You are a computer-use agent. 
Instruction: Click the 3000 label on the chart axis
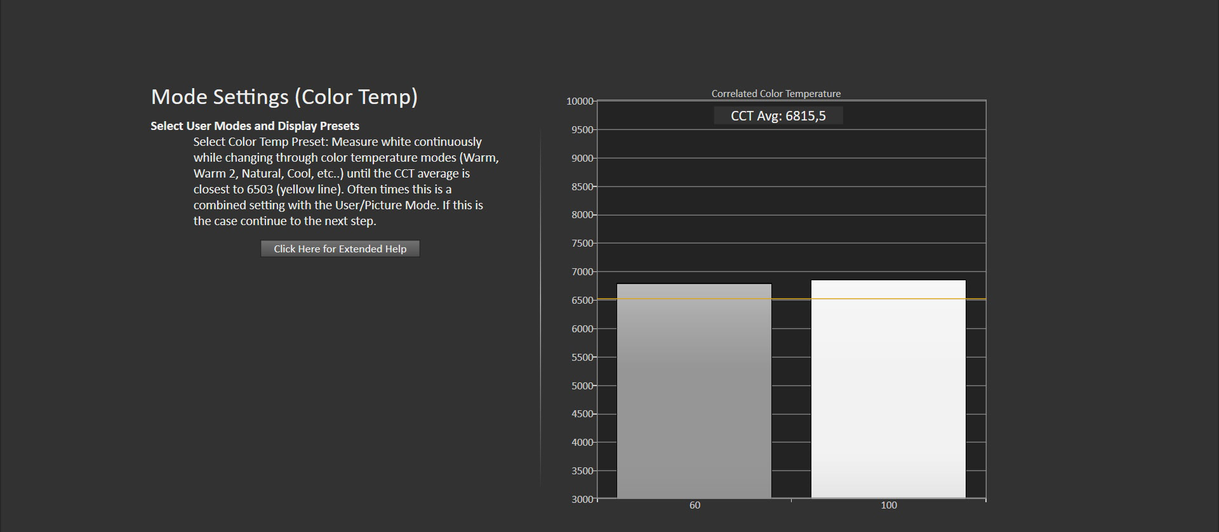[x=582, y=499]
